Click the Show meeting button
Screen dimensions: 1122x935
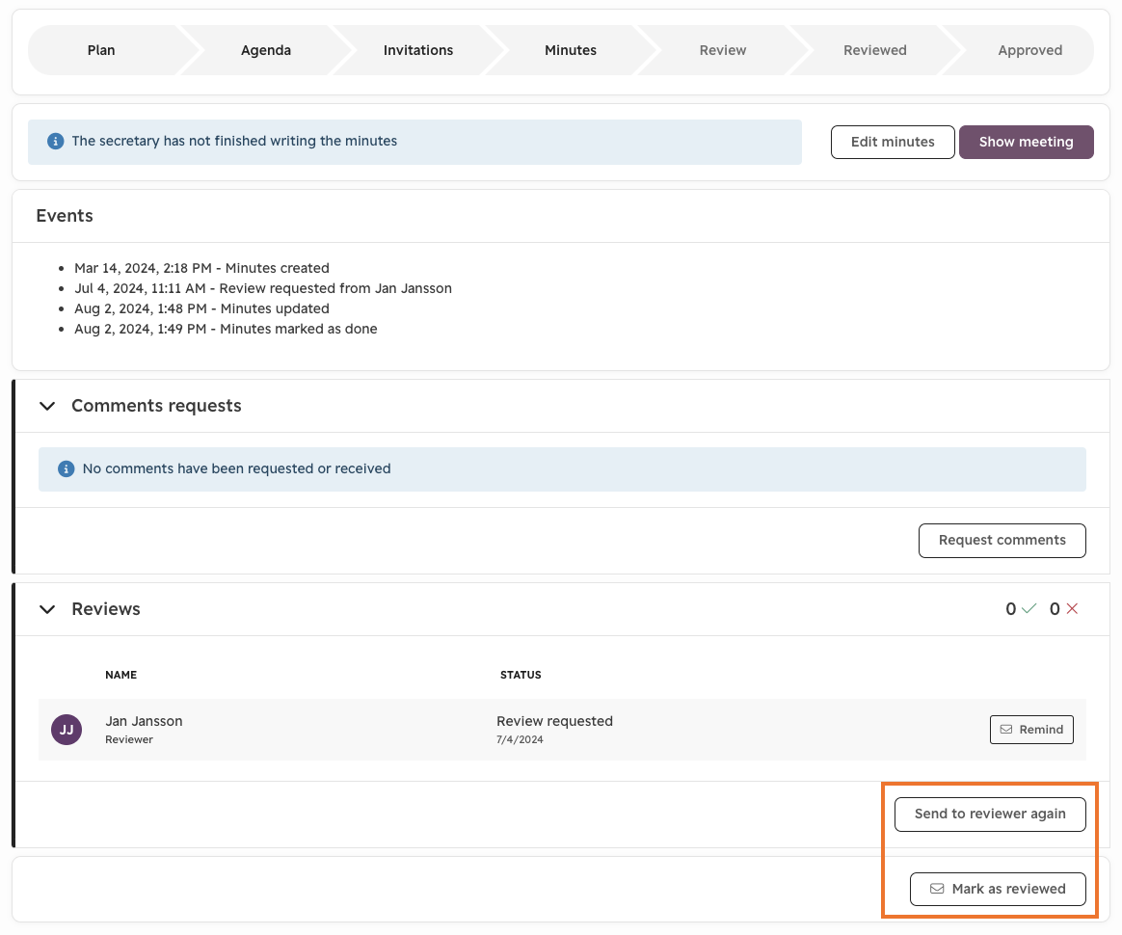click(1027, 142)
